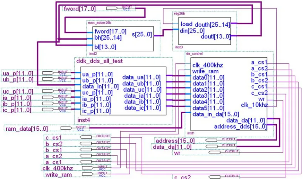Viewport: 303px width, 179px height.
Task: Select the write_ram input pin symbol
Action: [x=88, y=174]
